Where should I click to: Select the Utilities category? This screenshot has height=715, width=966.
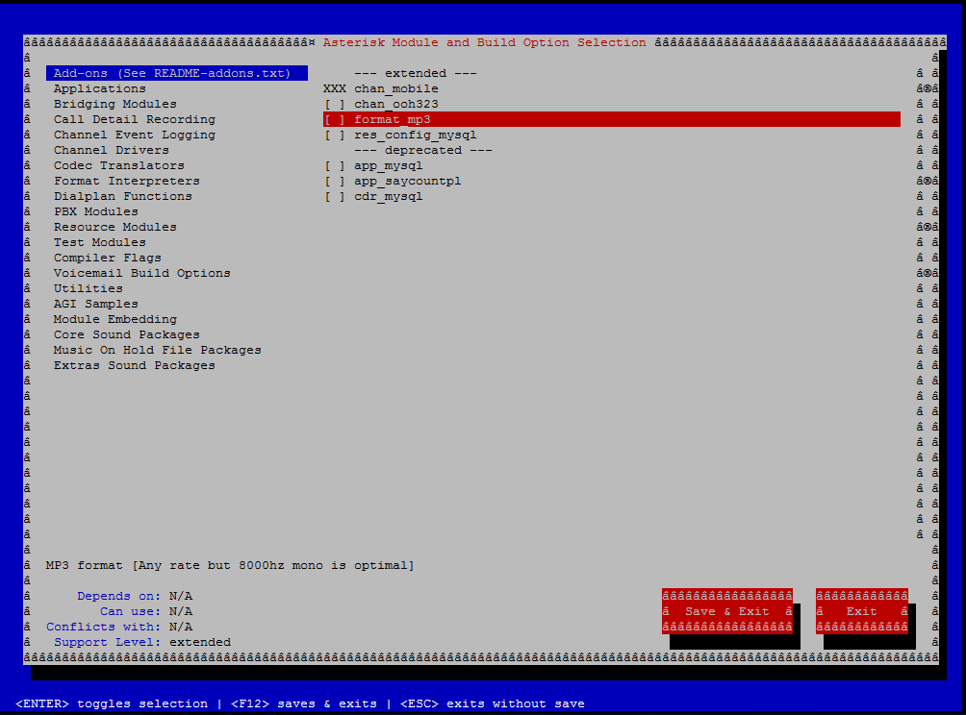[89, 288]
